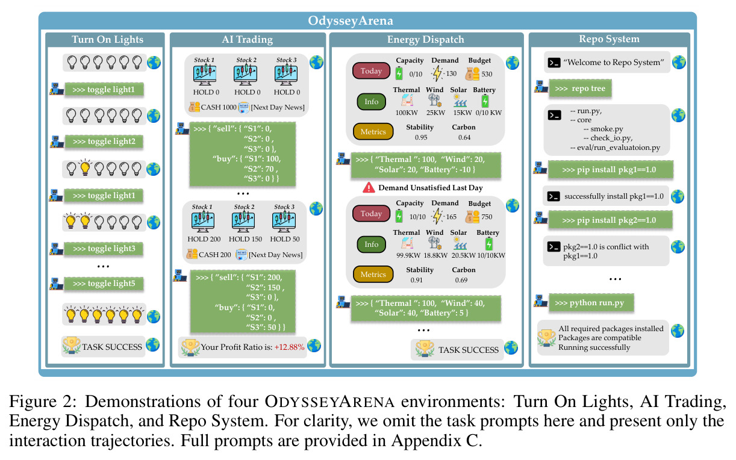Select the AI Trading column header
The width and height of the screenshot is (736, 460).
(249, 40)
